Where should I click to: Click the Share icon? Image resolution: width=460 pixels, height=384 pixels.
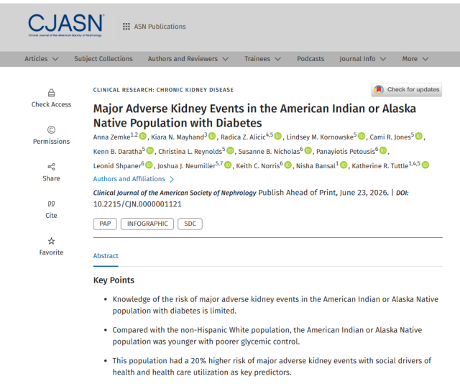click(51, 167)
